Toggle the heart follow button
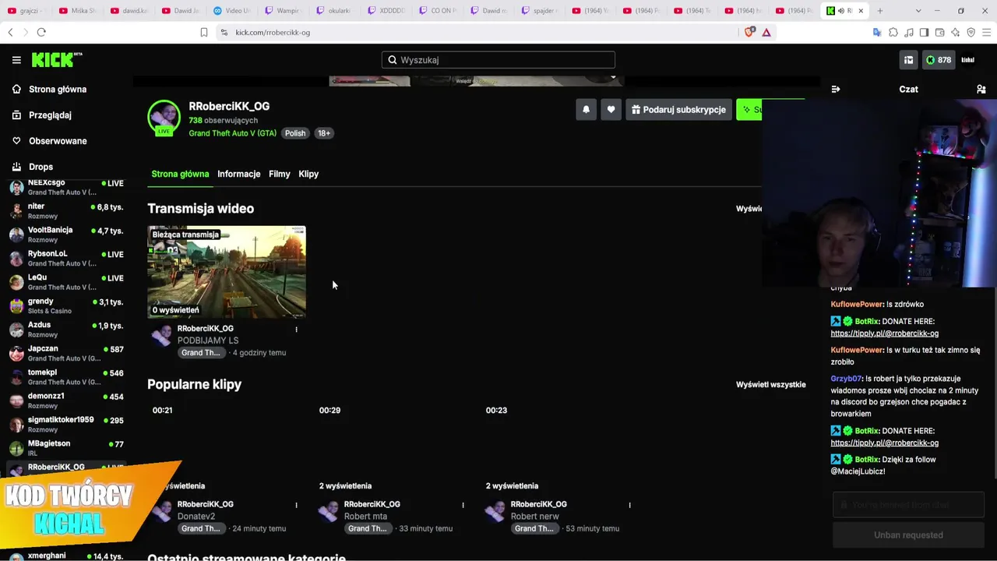 click(611, 110)
